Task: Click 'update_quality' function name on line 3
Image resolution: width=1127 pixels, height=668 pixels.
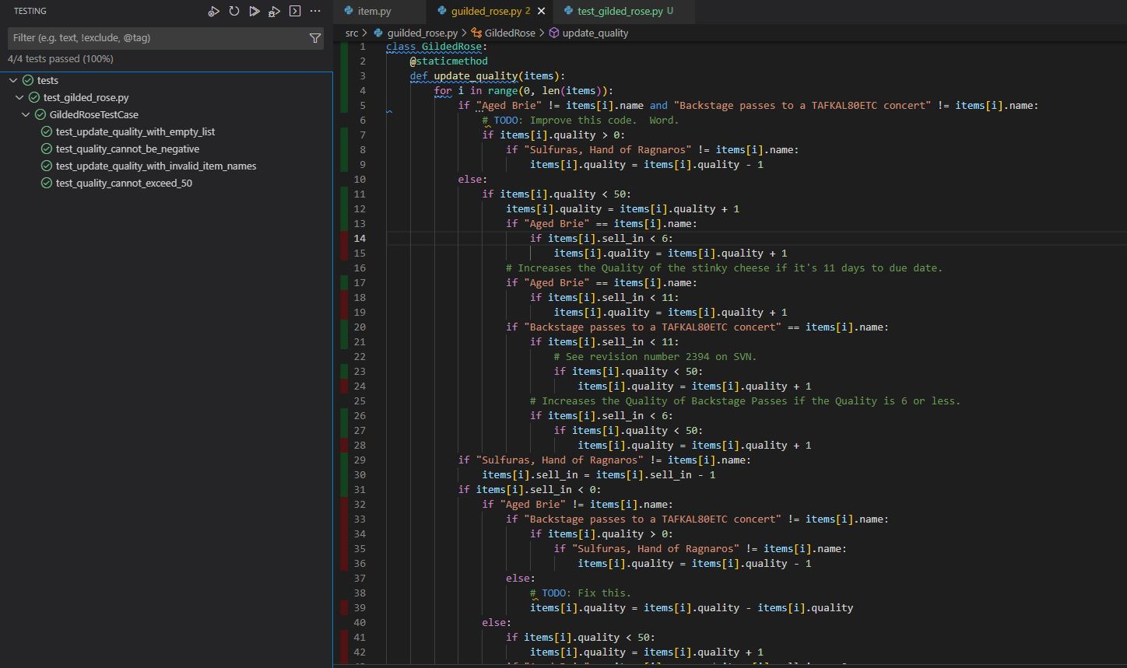Action: [x=476, y=75]
